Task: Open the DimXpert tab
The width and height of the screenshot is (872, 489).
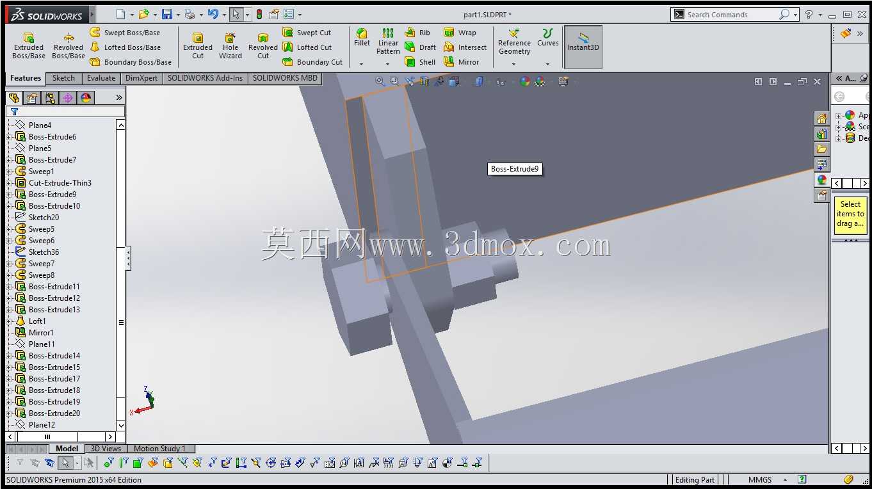Action: pos(141,78)
